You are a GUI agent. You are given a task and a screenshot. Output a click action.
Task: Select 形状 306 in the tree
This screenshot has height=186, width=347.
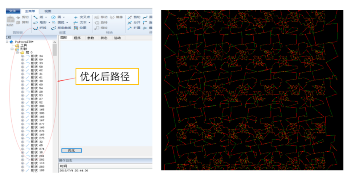(x=37, y=106)
